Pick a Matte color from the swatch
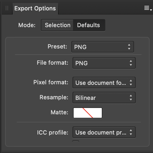 click(x=88, y=113)
